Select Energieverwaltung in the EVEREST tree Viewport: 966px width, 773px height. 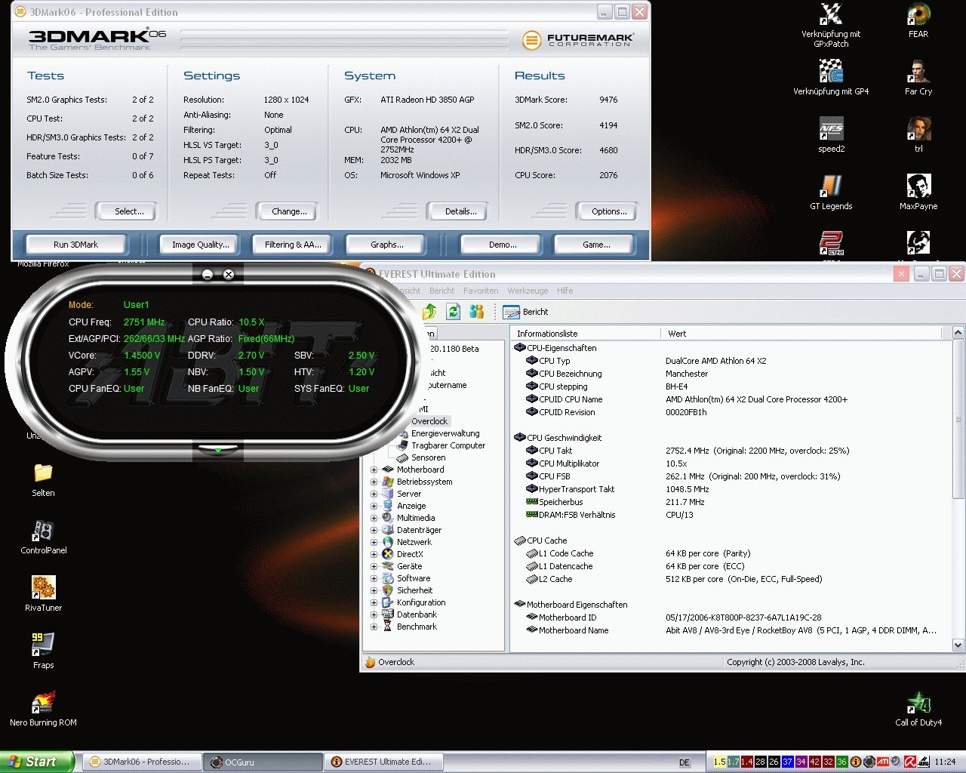[x=445, y=433]
